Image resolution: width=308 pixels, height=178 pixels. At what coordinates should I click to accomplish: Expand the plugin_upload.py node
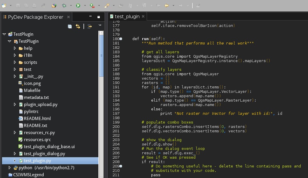pyautogui.click(x=15, y=104)
